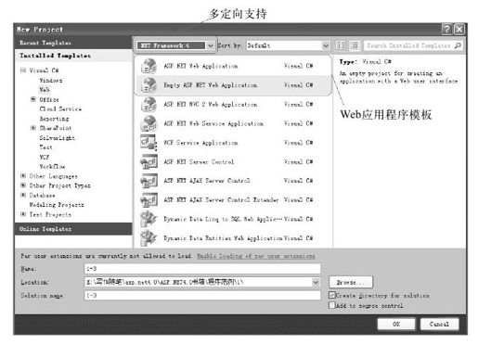Toggle Create directory for solution checkbox
This screenshot has height=344, width=478.
pyautogui.click(x=332, y=295)
